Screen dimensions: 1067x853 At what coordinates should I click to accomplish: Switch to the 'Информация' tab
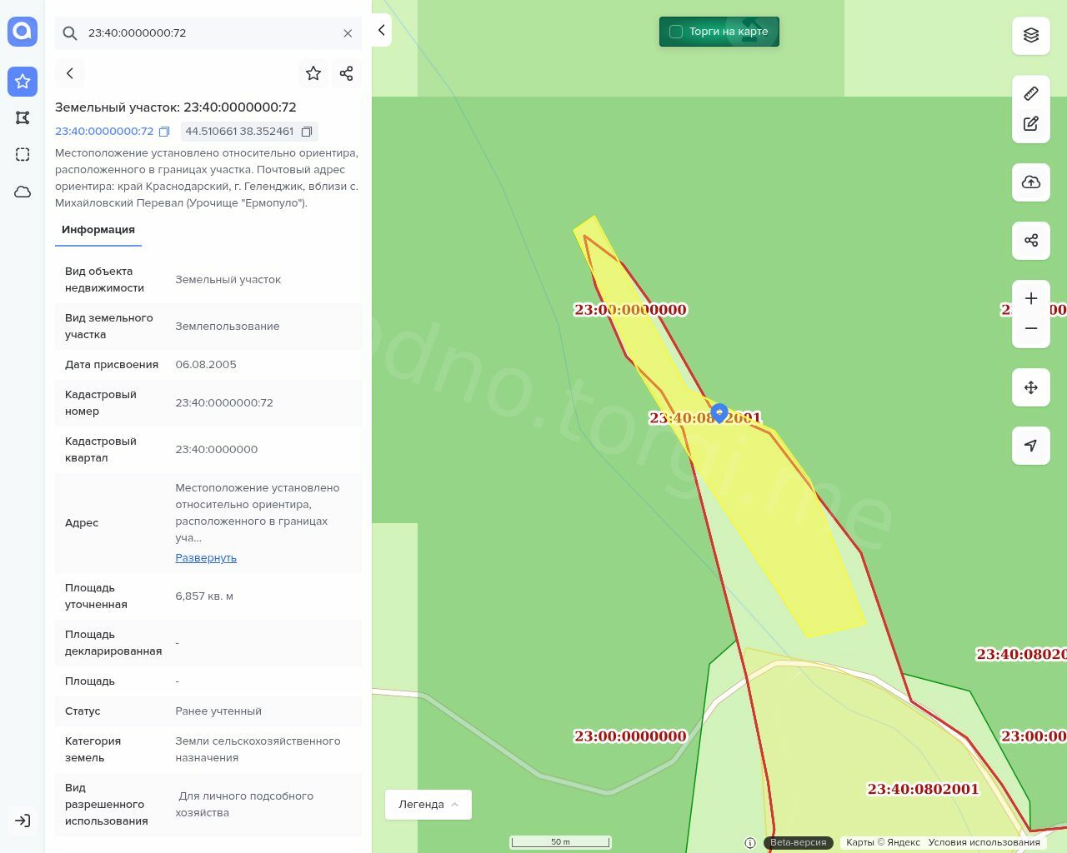click(x=98, y=230)
